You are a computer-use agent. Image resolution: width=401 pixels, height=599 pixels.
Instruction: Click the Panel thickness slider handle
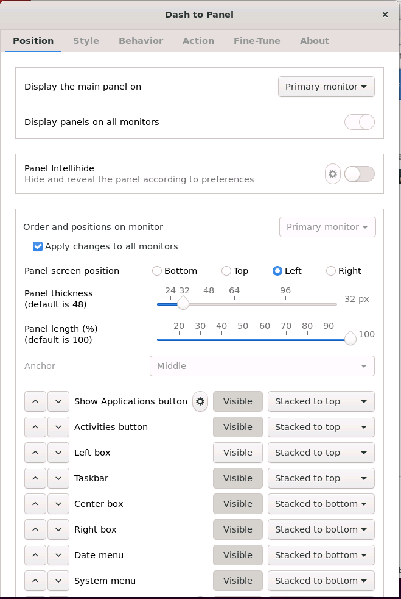pos(183,303)
